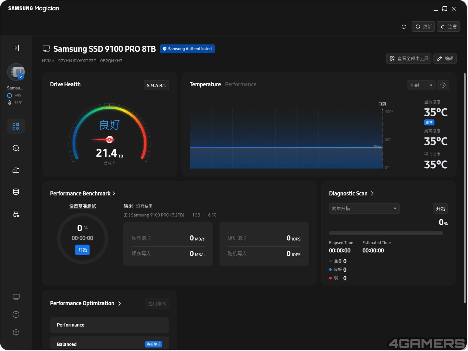
Task: Open the benchmark bar chart sidebar icon
Action: 16,170
